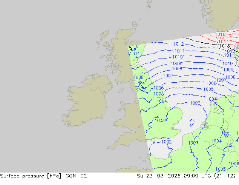Click the 1011 label over northern Scotland

(135, 54)
